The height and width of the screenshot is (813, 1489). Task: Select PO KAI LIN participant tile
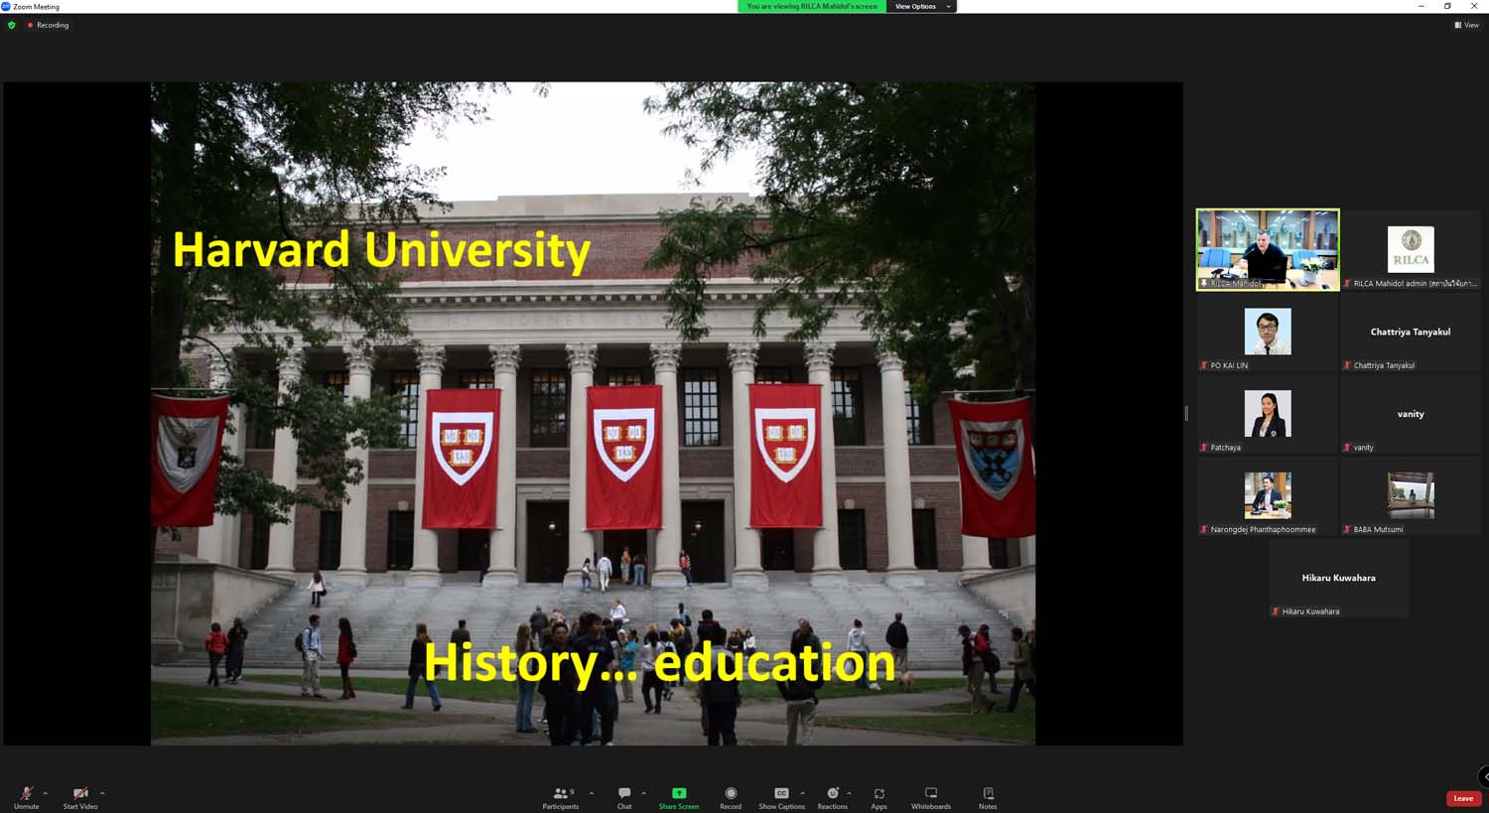tap(1268, 332)
